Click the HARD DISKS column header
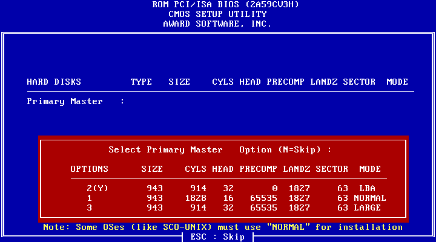 pos(54,82)
